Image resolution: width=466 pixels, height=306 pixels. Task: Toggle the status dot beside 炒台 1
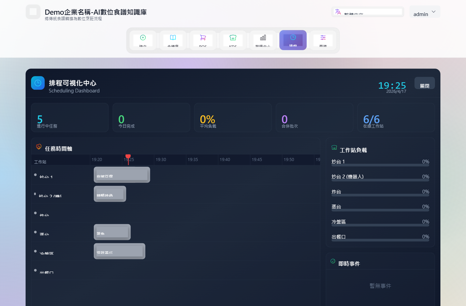(x=35, y=175)
